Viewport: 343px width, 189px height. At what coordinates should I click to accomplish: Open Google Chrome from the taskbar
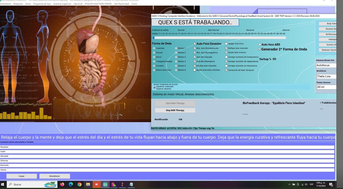(79, 184)
